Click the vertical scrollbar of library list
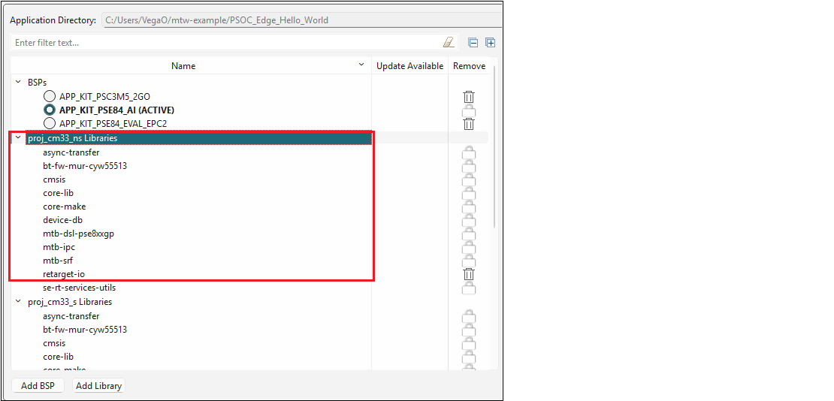 [494, 150]
